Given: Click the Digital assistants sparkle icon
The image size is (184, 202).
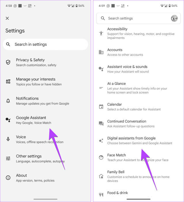Looking at the screenshot, I should 101,141.
